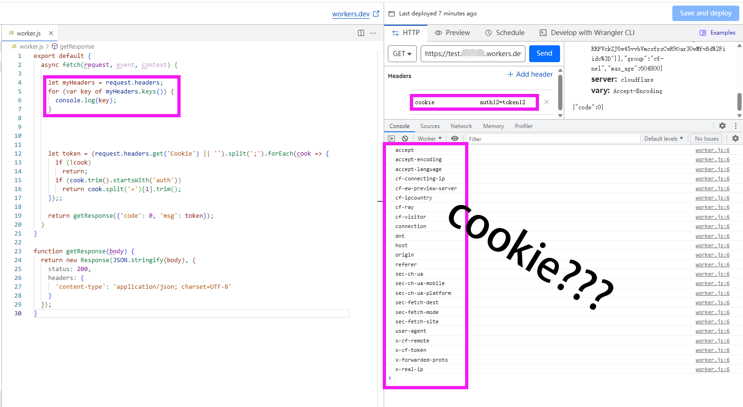The height and width of the screenshot is (407, 743).
Task: Click the Save and deploy button
Action: [706, 13]
